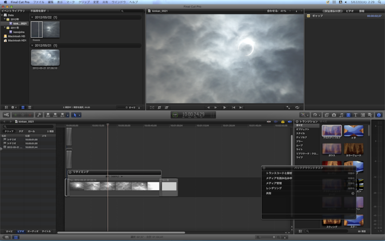Reject the selection with the red X
385x241 pixels.
[30, 115]
